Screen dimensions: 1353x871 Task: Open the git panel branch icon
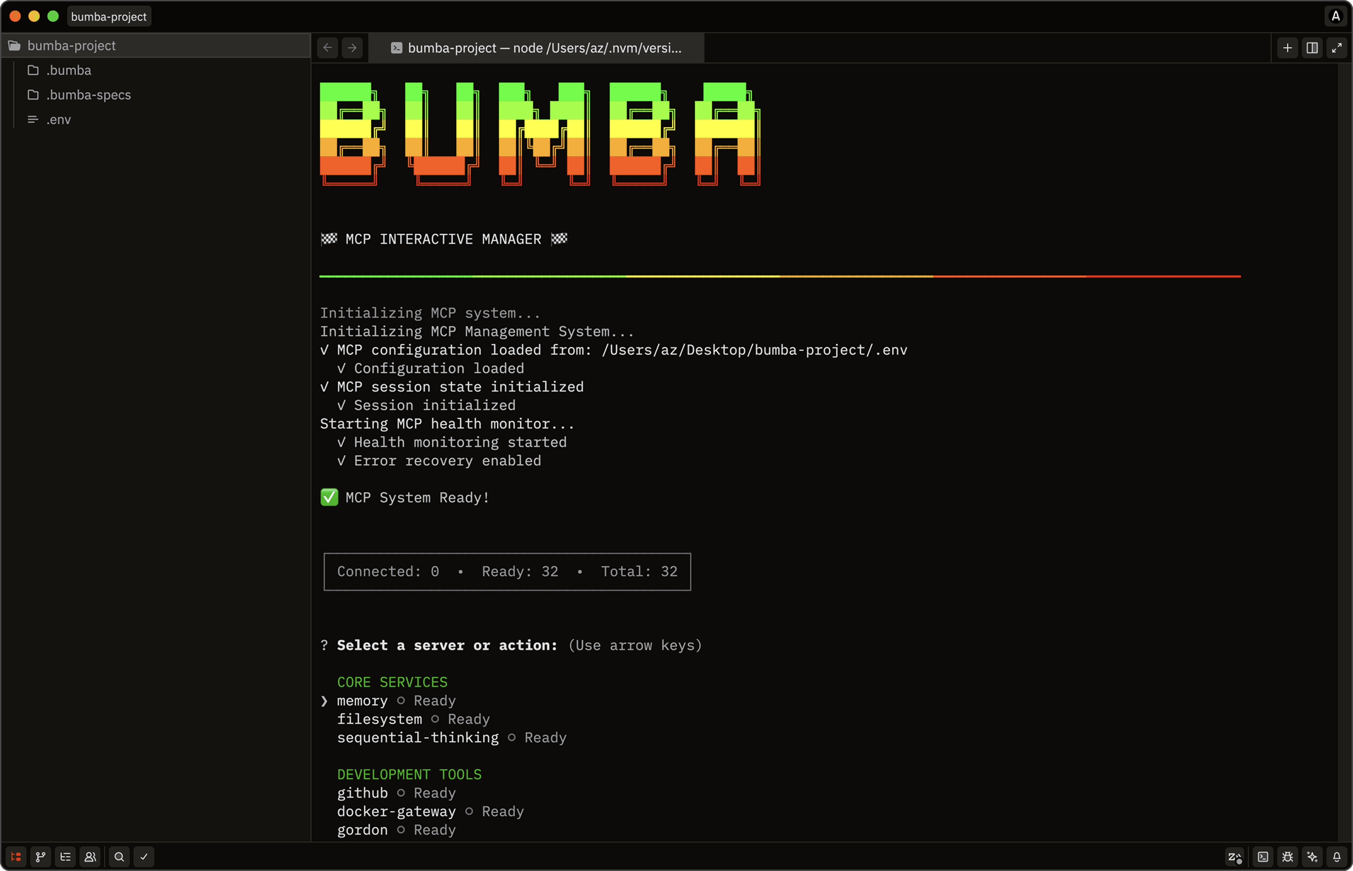click(x=41, y=856)
